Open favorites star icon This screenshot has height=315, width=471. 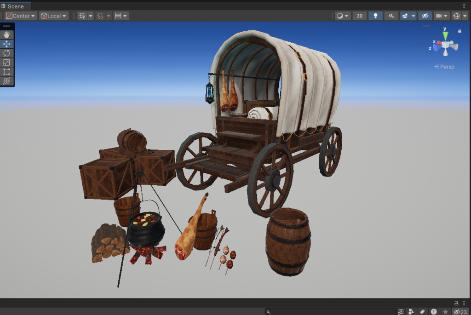click(445, 312)
